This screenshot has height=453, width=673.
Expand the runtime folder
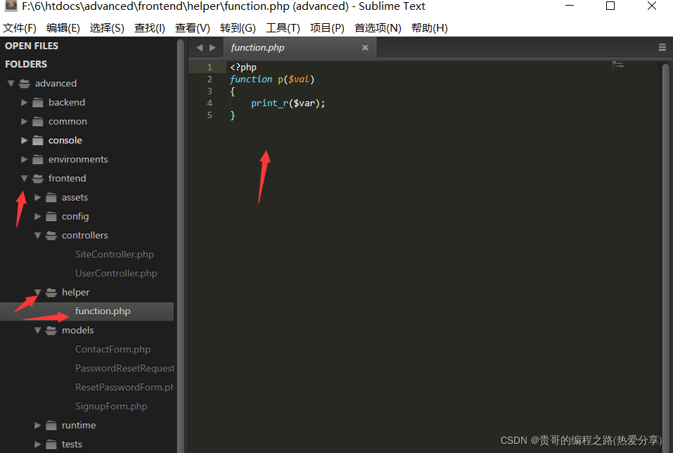37,425
